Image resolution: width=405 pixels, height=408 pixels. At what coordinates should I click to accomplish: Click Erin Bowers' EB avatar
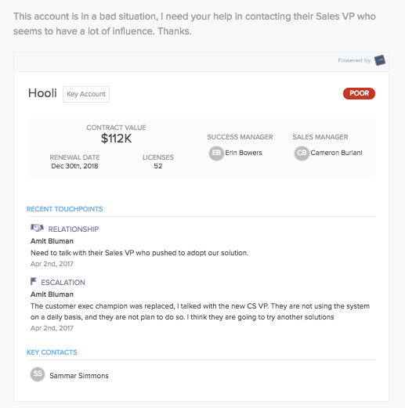tap(216, 153)
